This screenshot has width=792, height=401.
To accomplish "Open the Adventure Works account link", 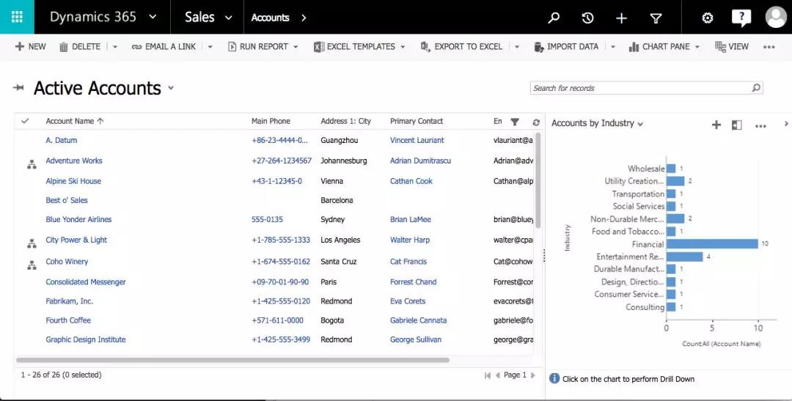I will [74, 161].
